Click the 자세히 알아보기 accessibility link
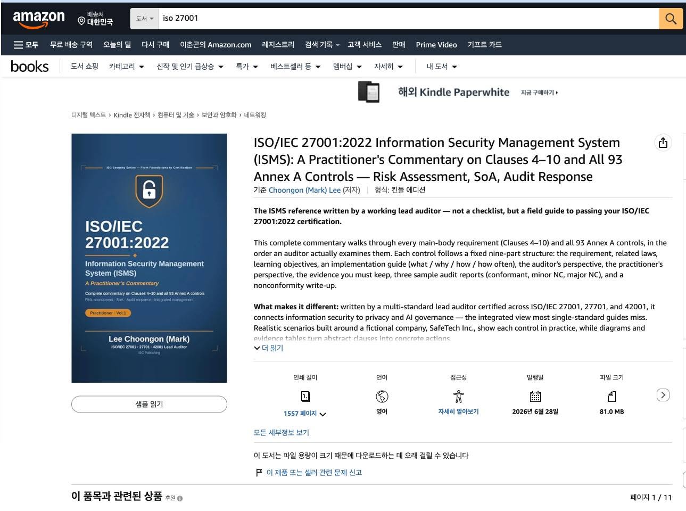The width and height of the screenshot is (686, 511). (x=458, y=411)
